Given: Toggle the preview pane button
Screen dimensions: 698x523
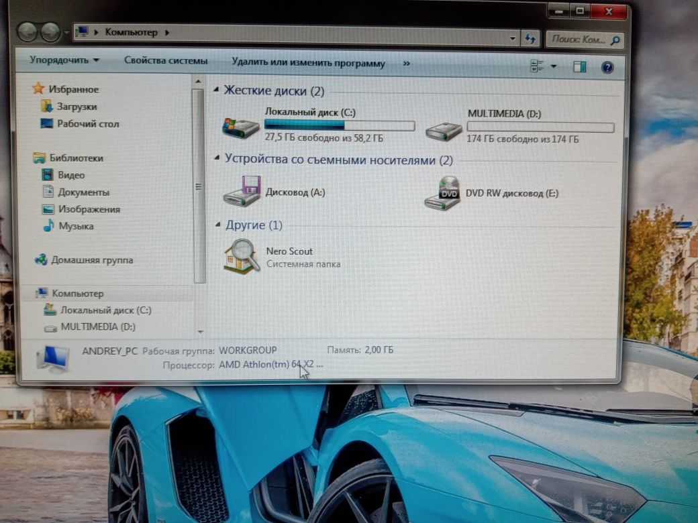Looking at the screenshot, I should pos(580,66).
